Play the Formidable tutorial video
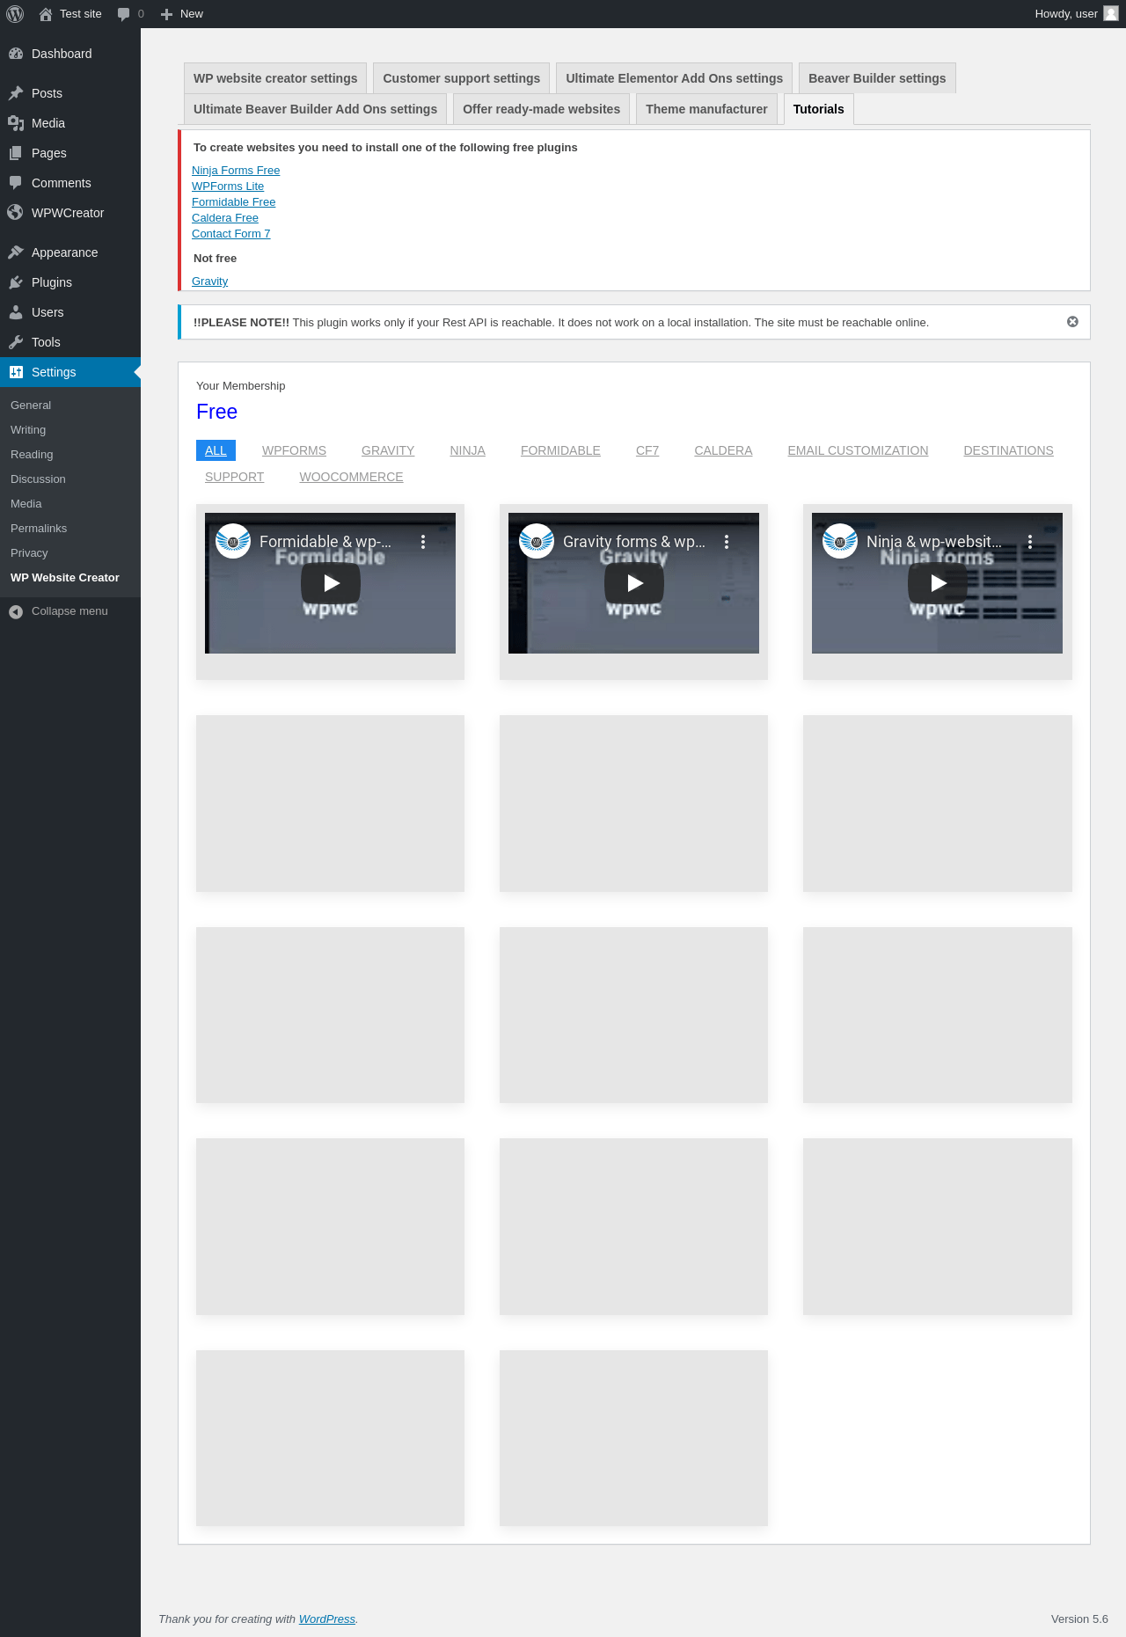The height and width of the screenshot is (1637, 1126). click(331, 583)
